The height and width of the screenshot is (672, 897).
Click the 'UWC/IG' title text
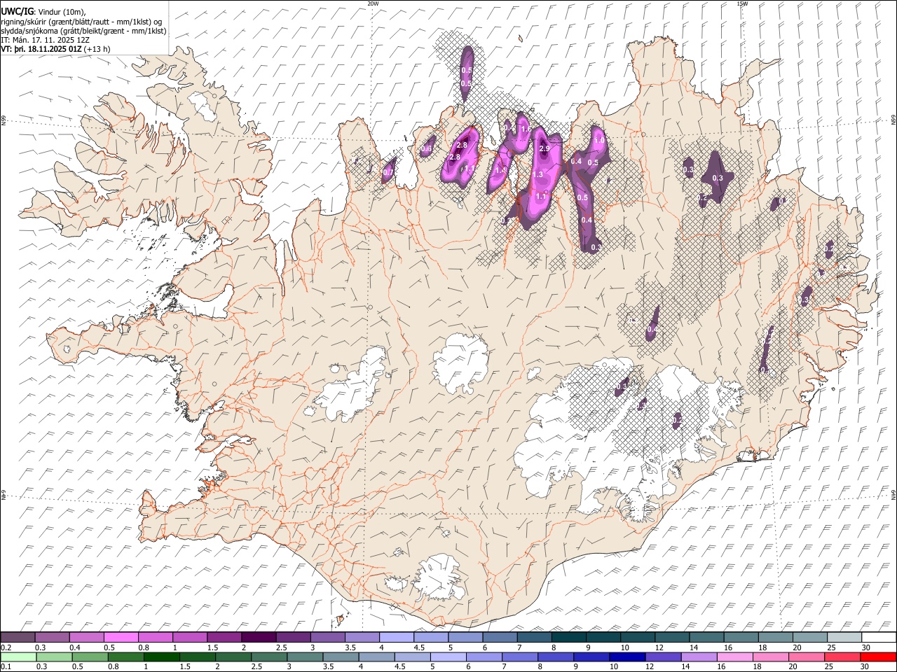click(x=16, y=10)
